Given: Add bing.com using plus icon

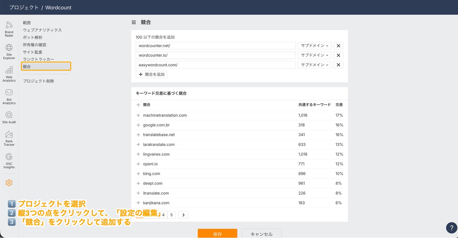Looking at the screenshot, I should point(138,174).
